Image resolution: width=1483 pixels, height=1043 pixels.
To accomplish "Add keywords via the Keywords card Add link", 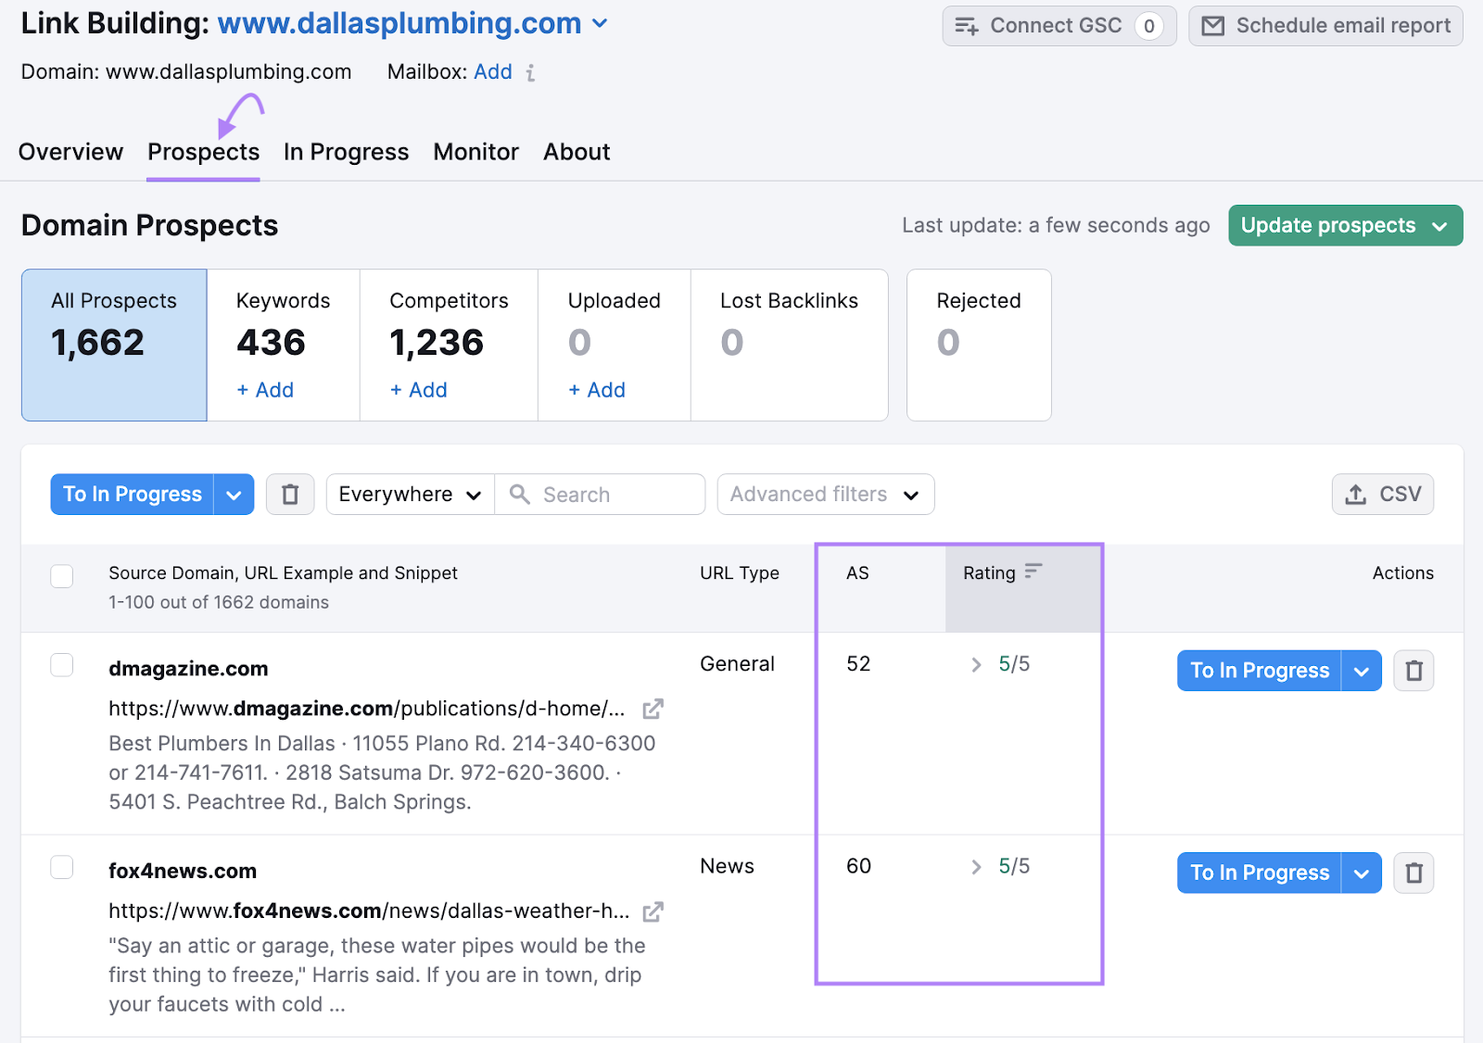I will pos(264,389).
